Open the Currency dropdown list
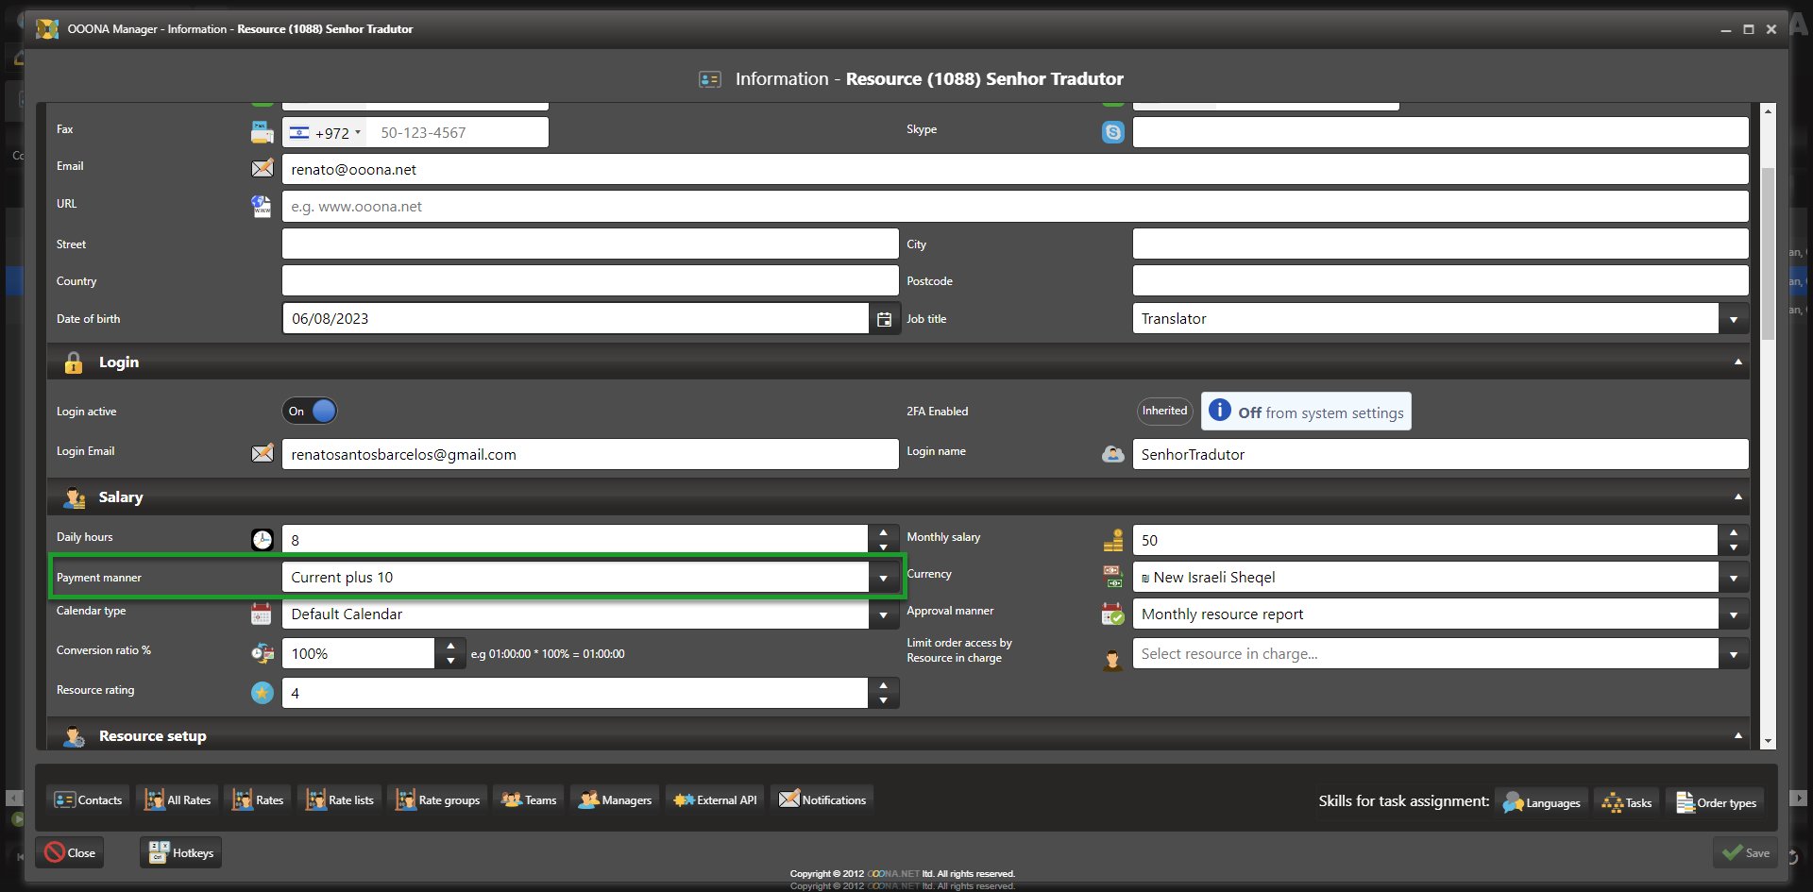 click(1733, 578)
